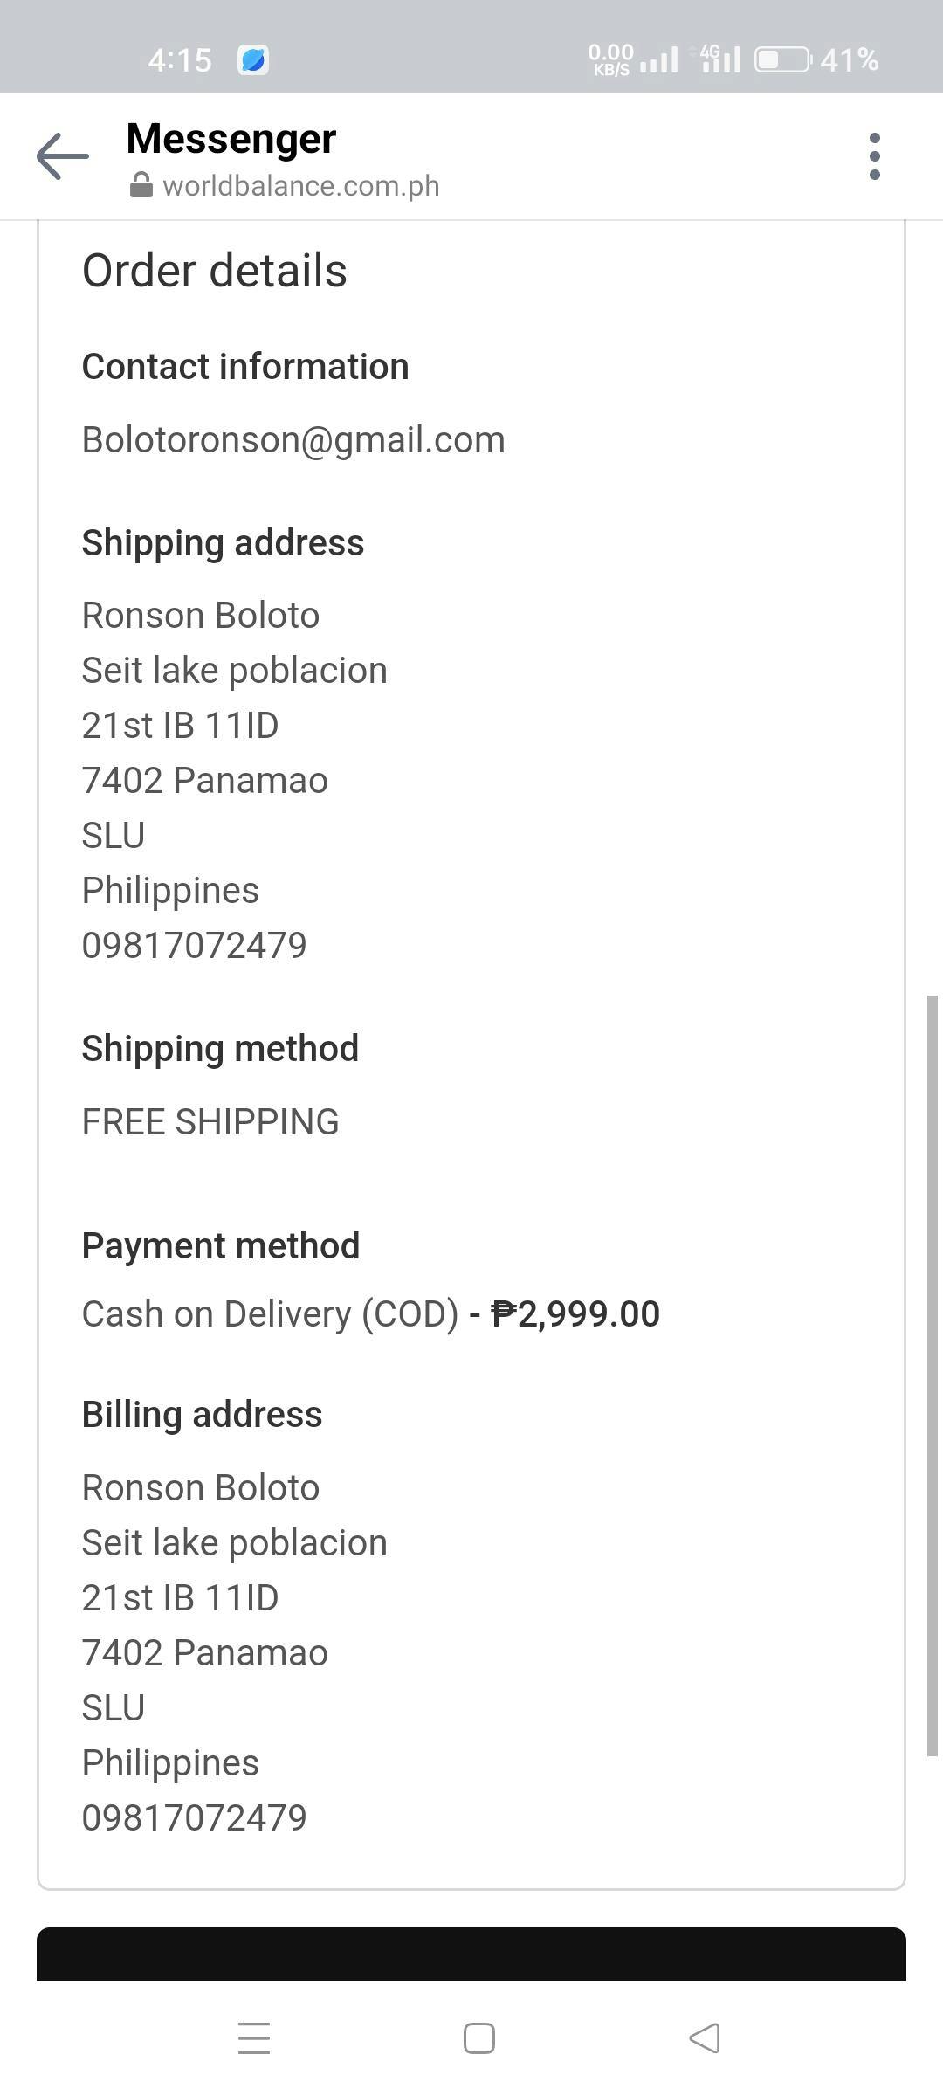The image size is (943, 2096).
Task: Tap the shipping phone number 09817072479
Action: [194, 945]
